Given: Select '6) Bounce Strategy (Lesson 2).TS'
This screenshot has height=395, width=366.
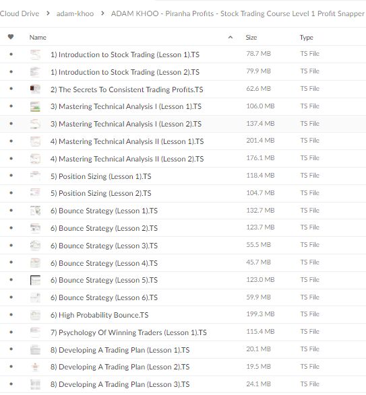Looking at the screenshot, I should (x=104, y=228).
